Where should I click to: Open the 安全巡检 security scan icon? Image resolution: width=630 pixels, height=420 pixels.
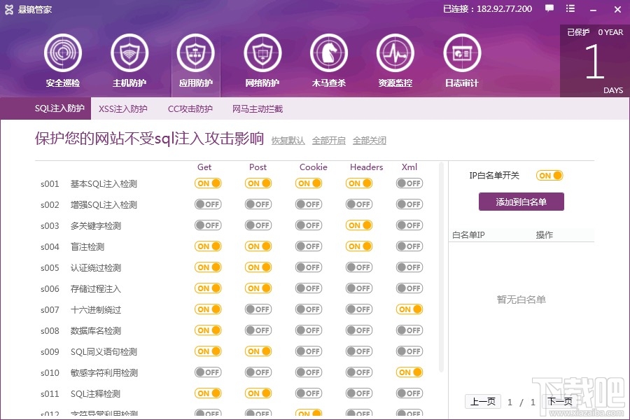pyautogui.click(x=63, y=53)
